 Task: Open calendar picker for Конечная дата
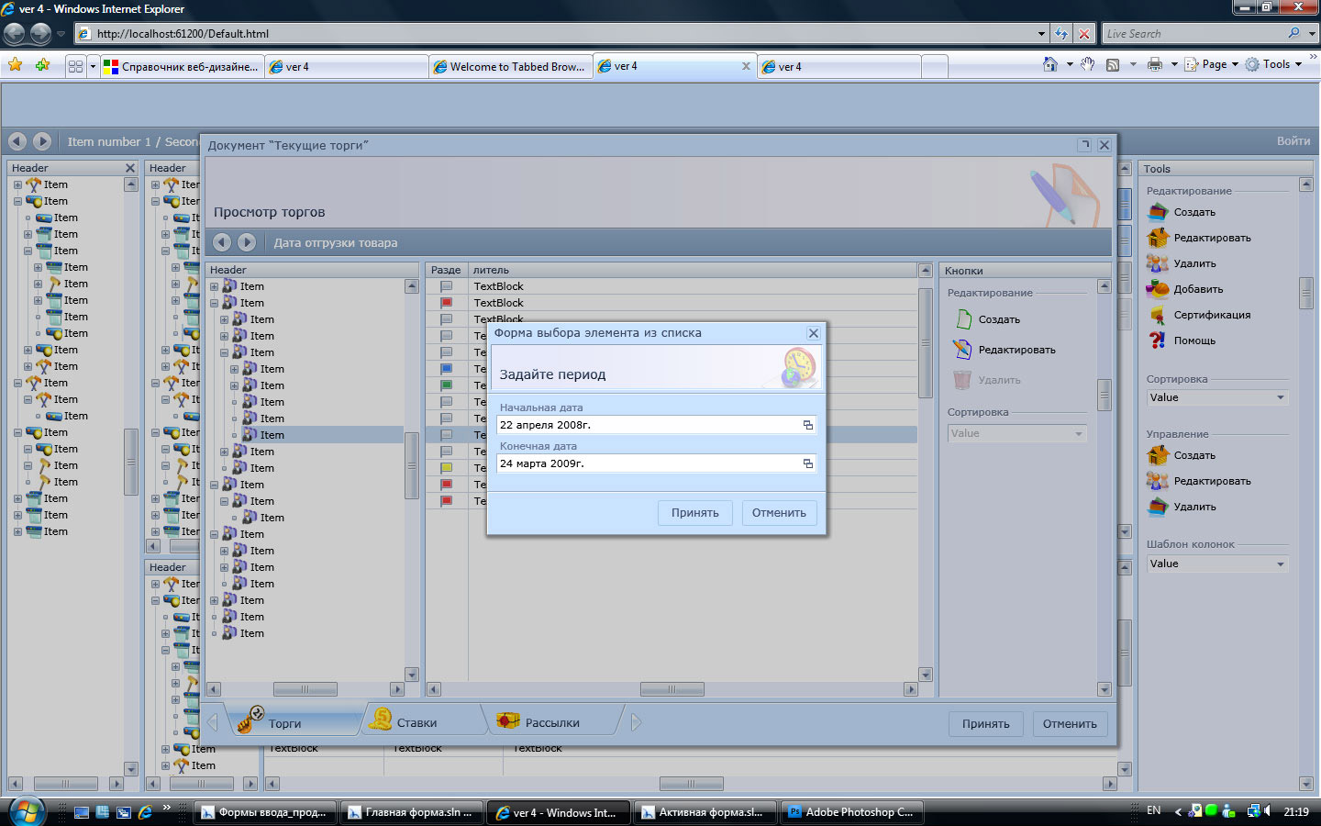807,463
